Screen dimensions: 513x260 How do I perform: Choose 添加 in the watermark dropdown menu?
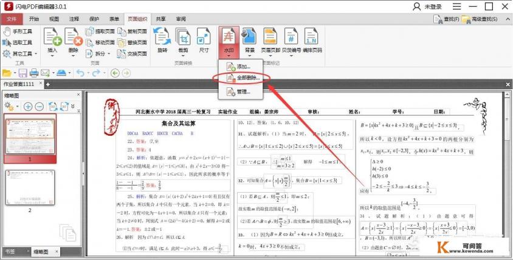click(243, 65)
